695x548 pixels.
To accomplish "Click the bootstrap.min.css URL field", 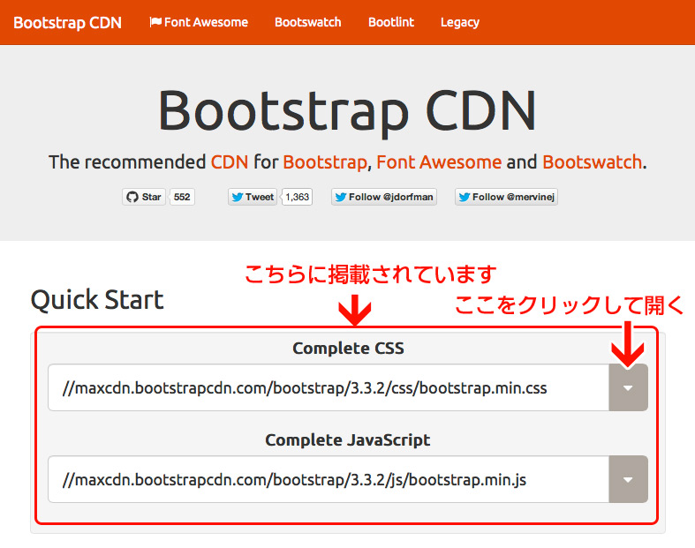I will click(329, 387).
